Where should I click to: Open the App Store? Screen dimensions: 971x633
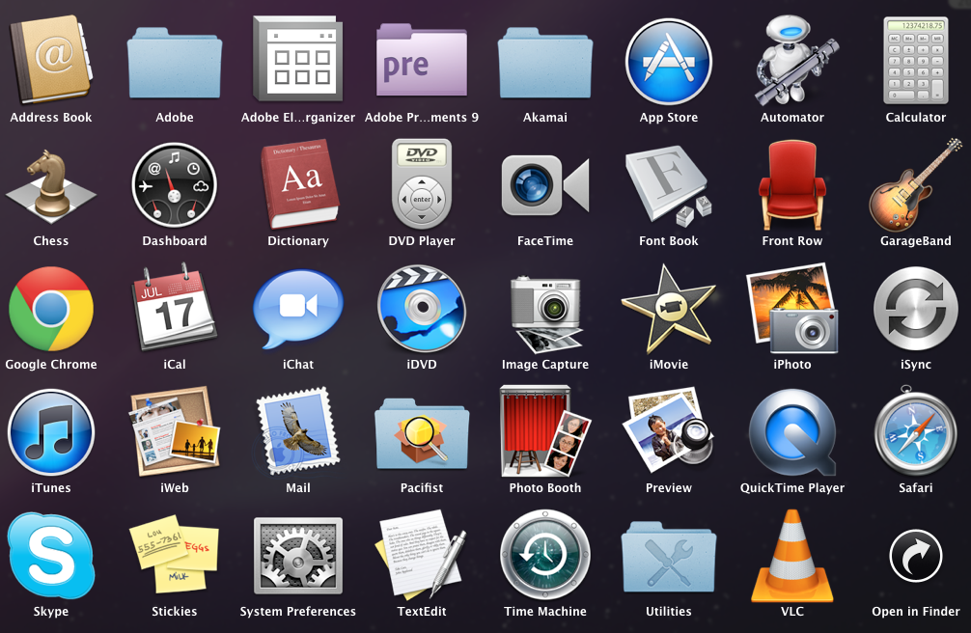click(669, 61)
